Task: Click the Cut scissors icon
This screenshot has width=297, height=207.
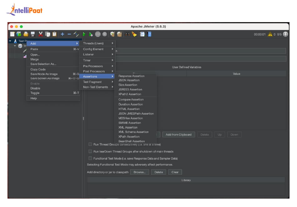Action: click(41, 34)
